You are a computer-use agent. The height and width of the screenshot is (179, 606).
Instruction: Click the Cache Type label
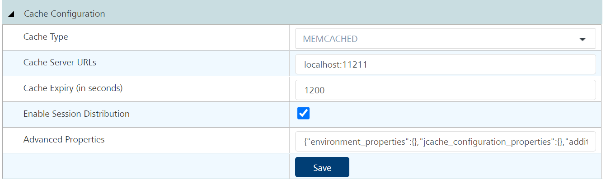point(46,37)
